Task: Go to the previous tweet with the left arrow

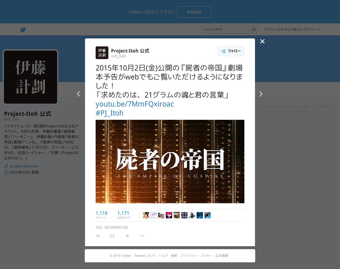Action: [78, 94]
